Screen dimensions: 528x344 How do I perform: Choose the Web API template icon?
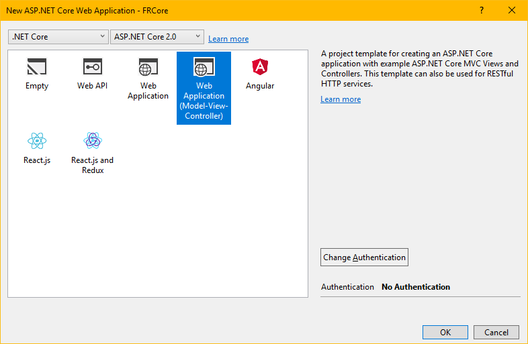click(x=93, y=66)
